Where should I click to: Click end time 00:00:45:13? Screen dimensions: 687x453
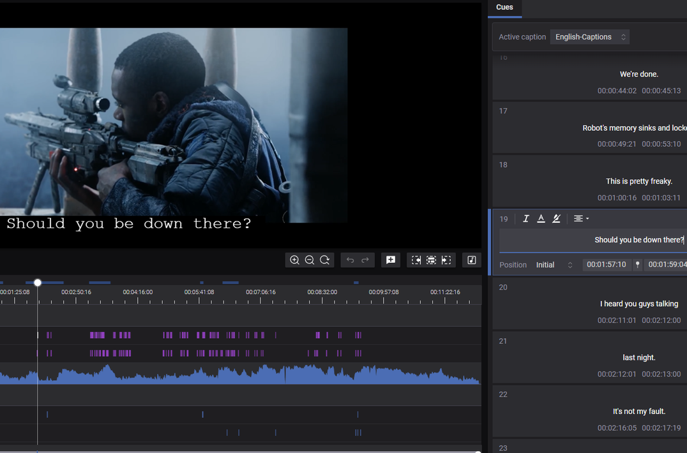click(x=661, y=91)
